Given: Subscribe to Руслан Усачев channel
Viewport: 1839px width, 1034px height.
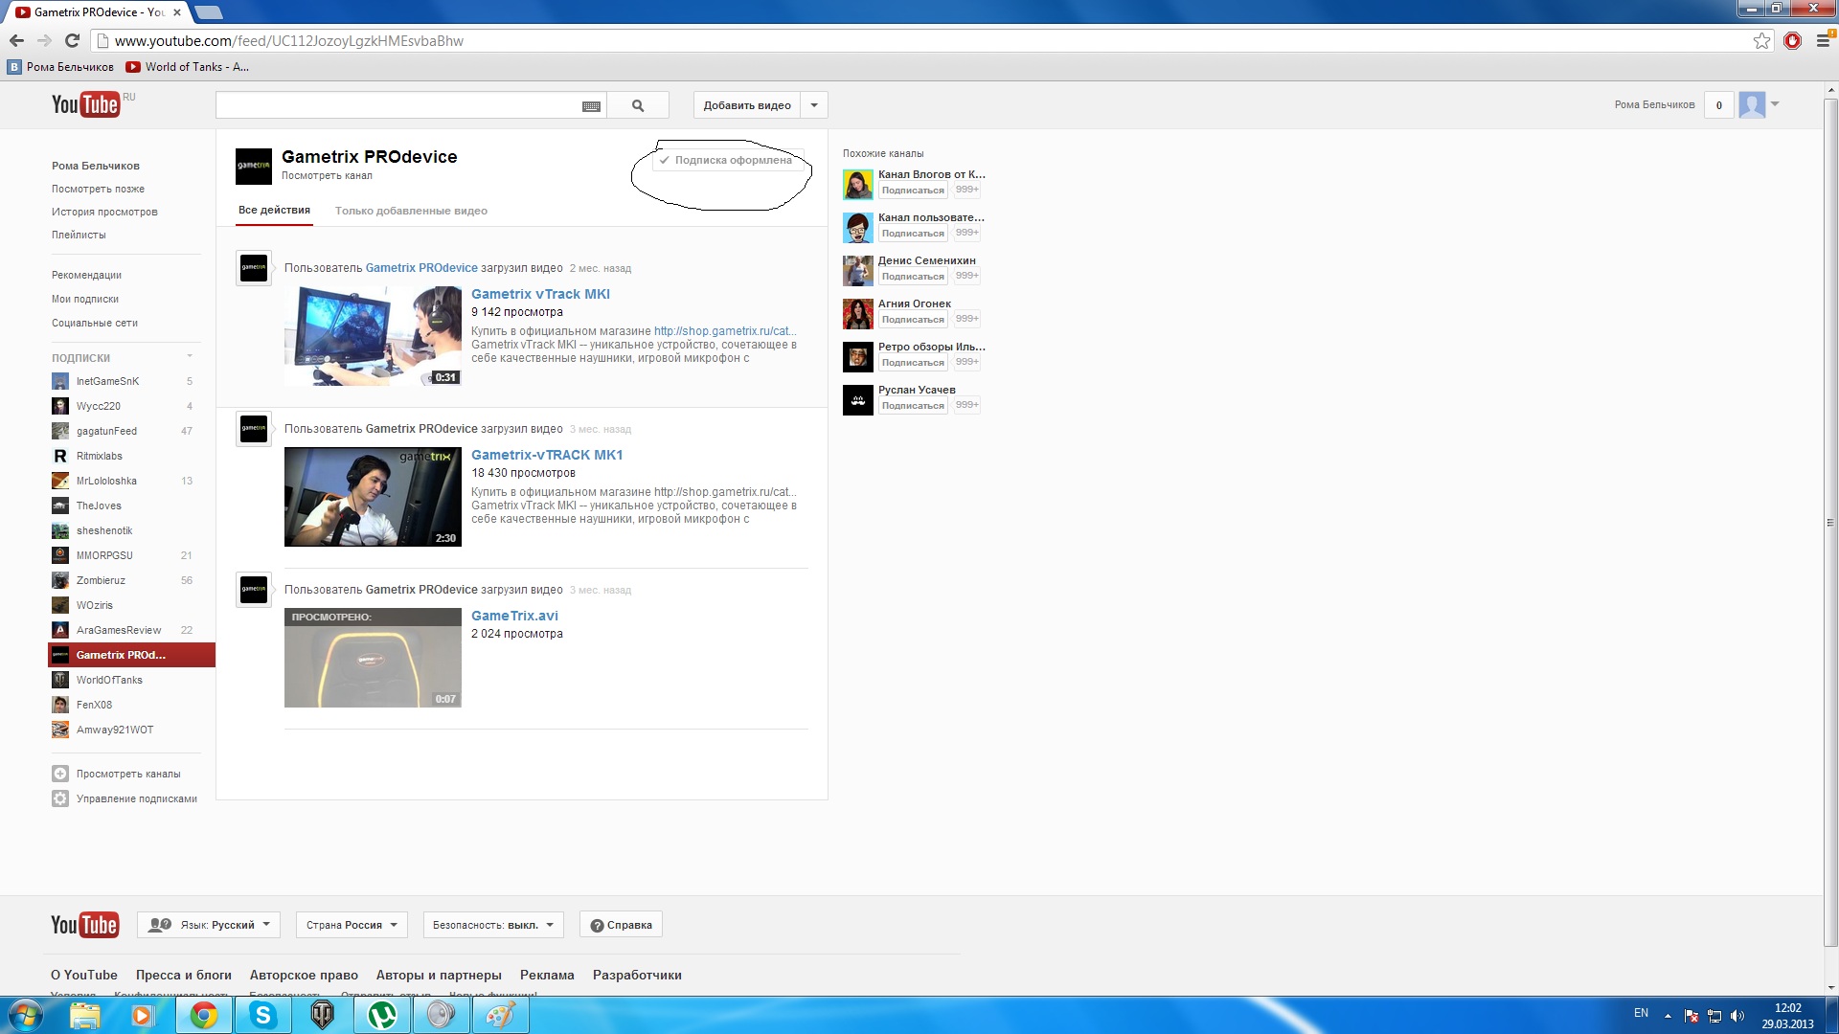Looking at the screenshot, I should [x=913, y=406].
